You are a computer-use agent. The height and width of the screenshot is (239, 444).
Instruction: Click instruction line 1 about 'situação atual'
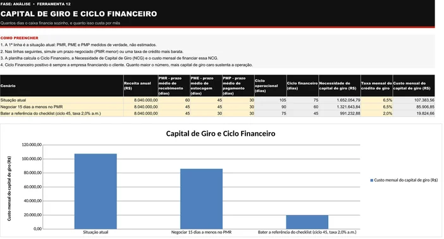click(78, 45)
